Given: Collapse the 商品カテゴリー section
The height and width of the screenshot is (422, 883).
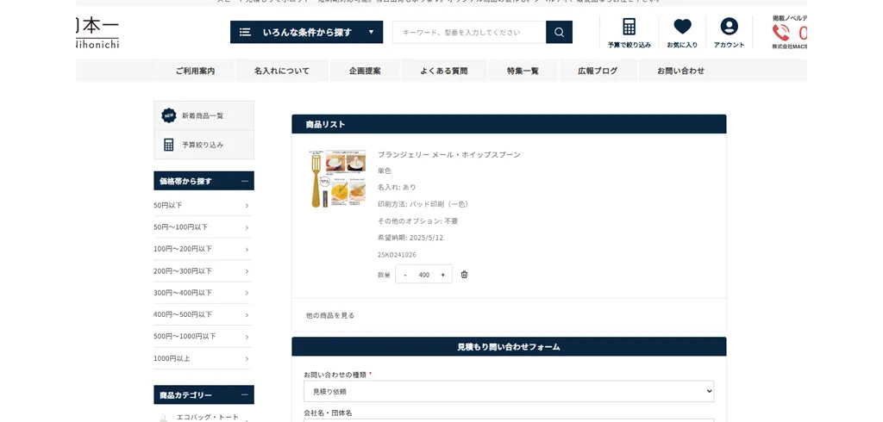Looking at the screenshot, I should pyautogui.click(x=245, y=395).
